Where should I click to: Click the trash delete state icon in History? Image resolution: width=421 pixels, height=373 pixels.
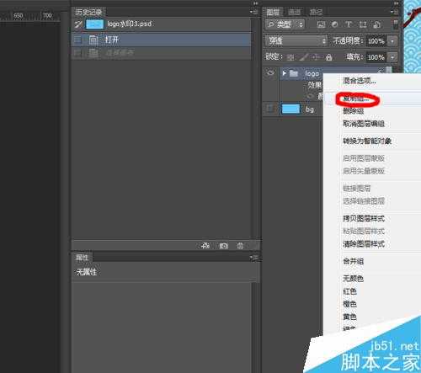click(x=240, y=246)
